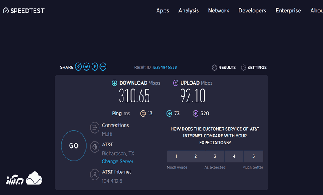Click download speed value 310.65
This screenshot has height=195, width=323.
click(134, 95)
